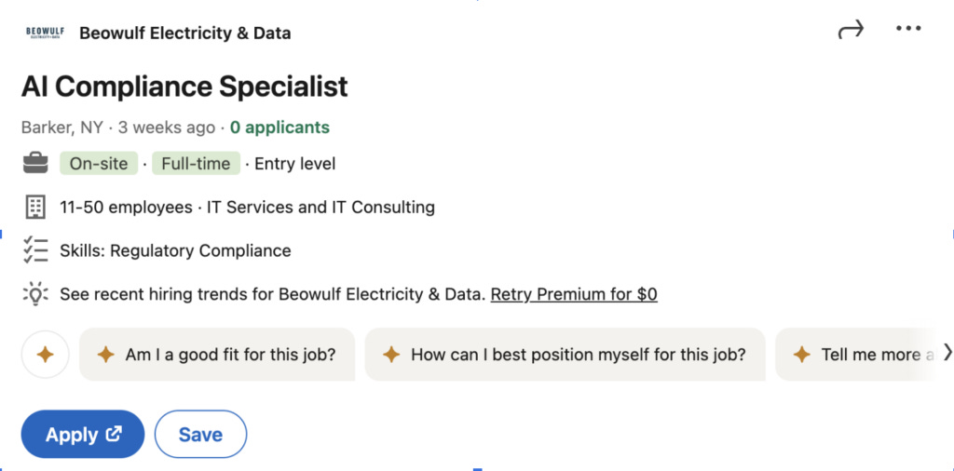Click the round AI sparkle icon button
Viewport: 954px width, 471px height.
[x=45, y=355]
